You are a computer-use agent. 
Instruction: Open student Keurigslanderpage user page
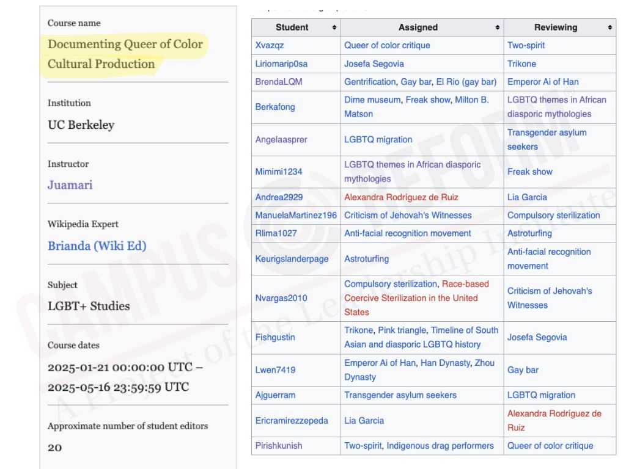(x=292, y=259)
